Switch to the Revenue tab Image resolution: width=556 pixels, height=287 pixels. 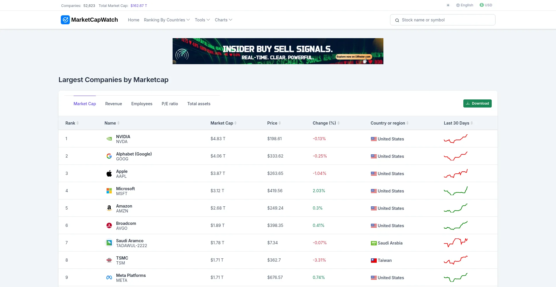click(x=114, y=104)
